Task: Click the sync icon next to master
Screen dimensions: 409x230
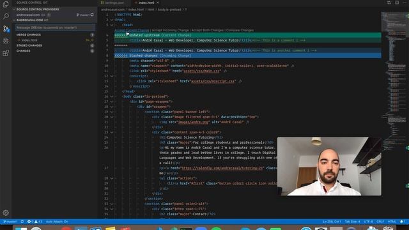Action: 92,15
